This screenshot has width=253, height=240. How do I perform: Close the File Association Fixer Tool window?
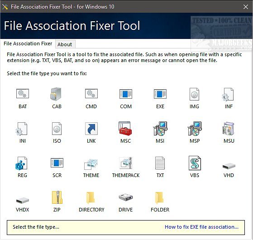coord(246,7)
